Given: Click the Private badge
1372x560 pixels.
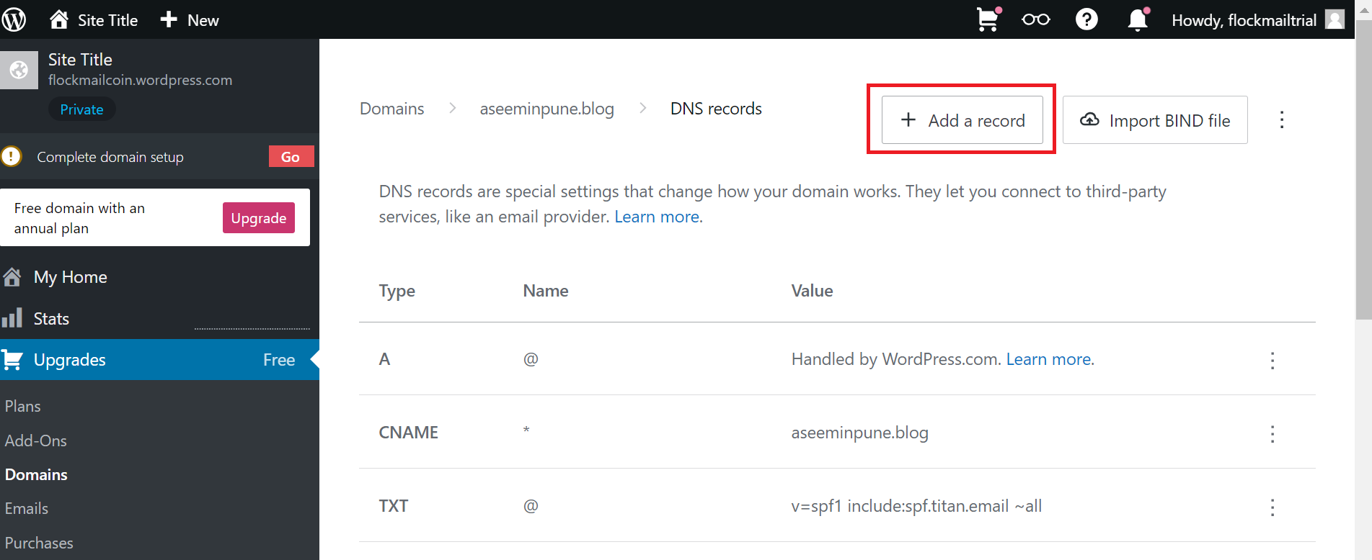Looking at the screenshot, I should click(x=82, y=109).
